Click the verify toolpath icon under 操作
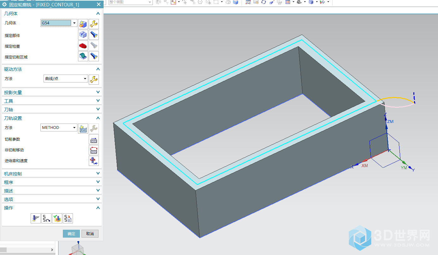The image size is (438, 255). pos(57,218)
